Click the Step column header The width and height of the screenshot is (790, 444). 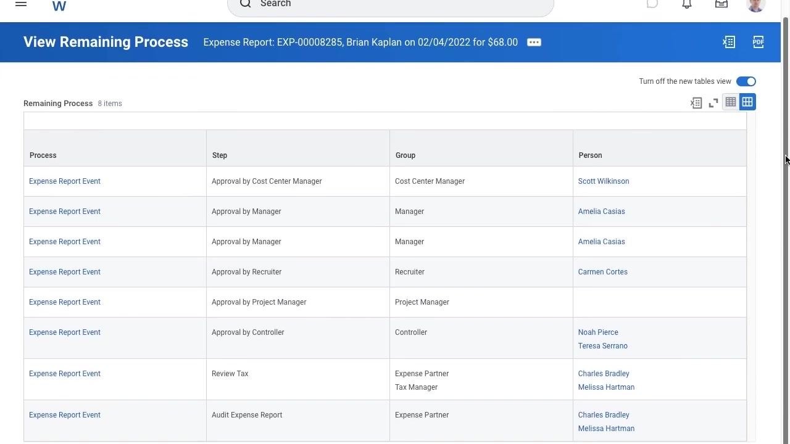(x=298, y=148)
